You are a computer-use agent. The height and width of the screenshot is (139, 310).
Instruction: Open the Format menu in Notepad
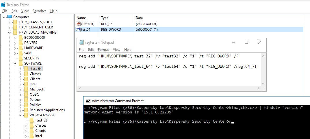[103, 50]
